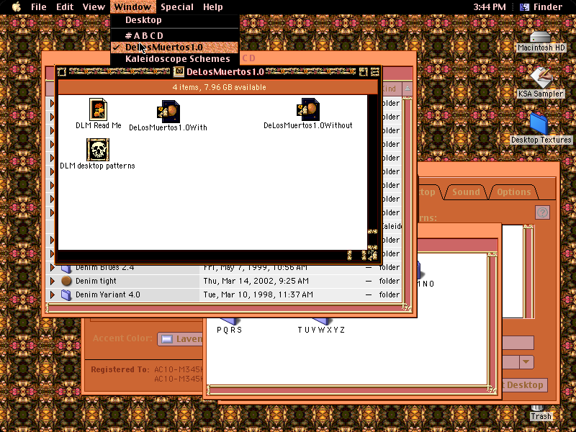Click the patterns list scrollbar in Kaleidoscope panel

pos(528,271)
